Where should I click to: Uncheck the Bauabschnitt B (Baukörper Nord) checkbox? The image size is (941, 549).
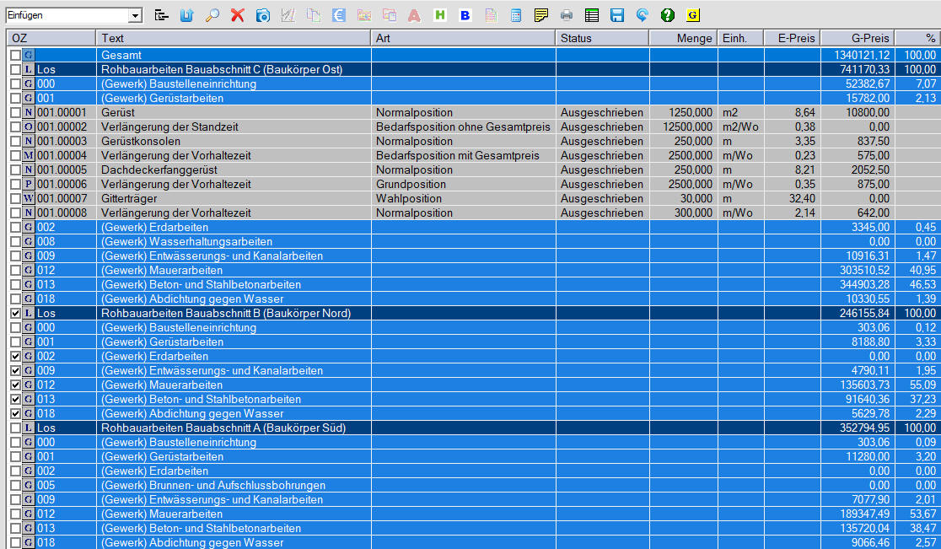click(16, 313)
